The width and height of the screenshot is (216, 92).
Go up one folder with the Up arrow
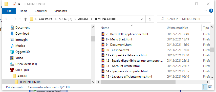pyautogui.click(x=25, y=19)
